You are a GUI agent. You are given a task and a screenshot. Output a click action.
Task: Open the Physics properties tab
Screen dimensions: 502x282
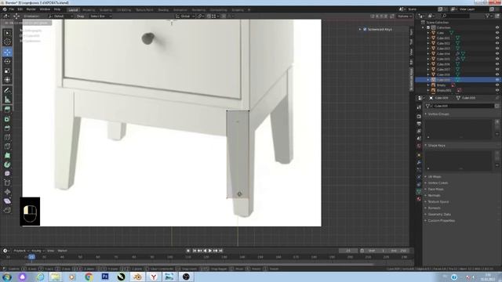[419, 177]
